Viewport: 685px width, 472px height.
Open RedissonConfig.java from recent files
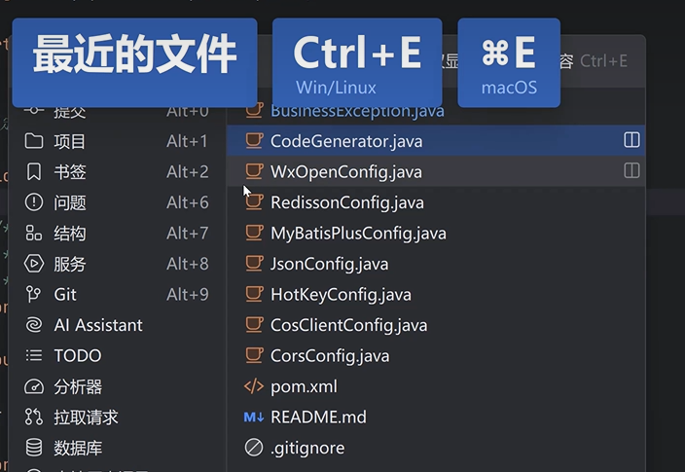(436, 202)
